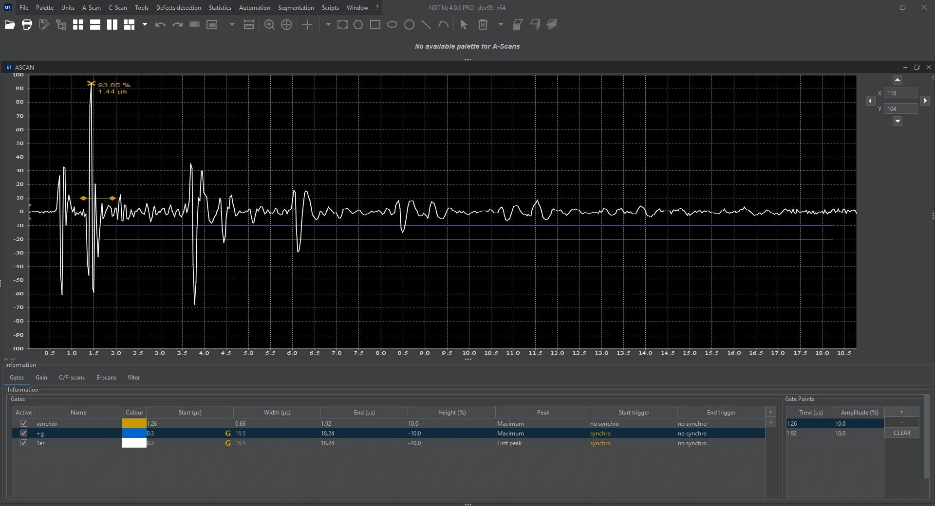Select the dashed rectangle selection tool

tap(343, 25)
